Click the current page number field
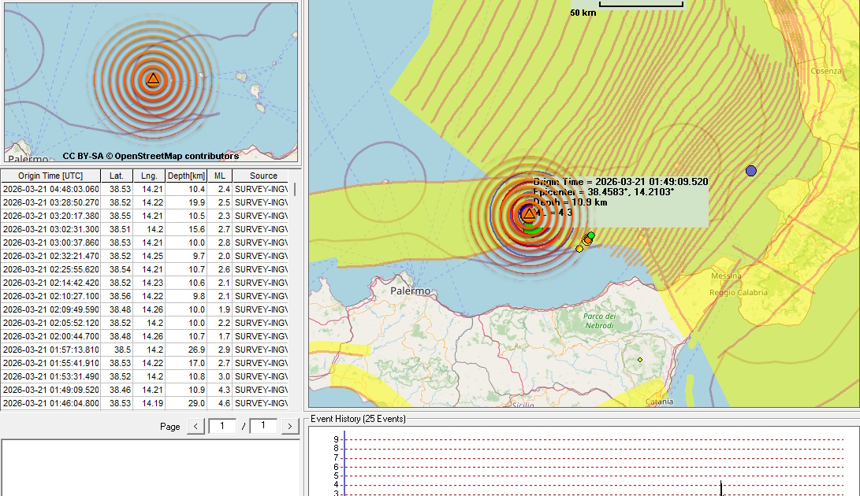 [x=222, y=426]
